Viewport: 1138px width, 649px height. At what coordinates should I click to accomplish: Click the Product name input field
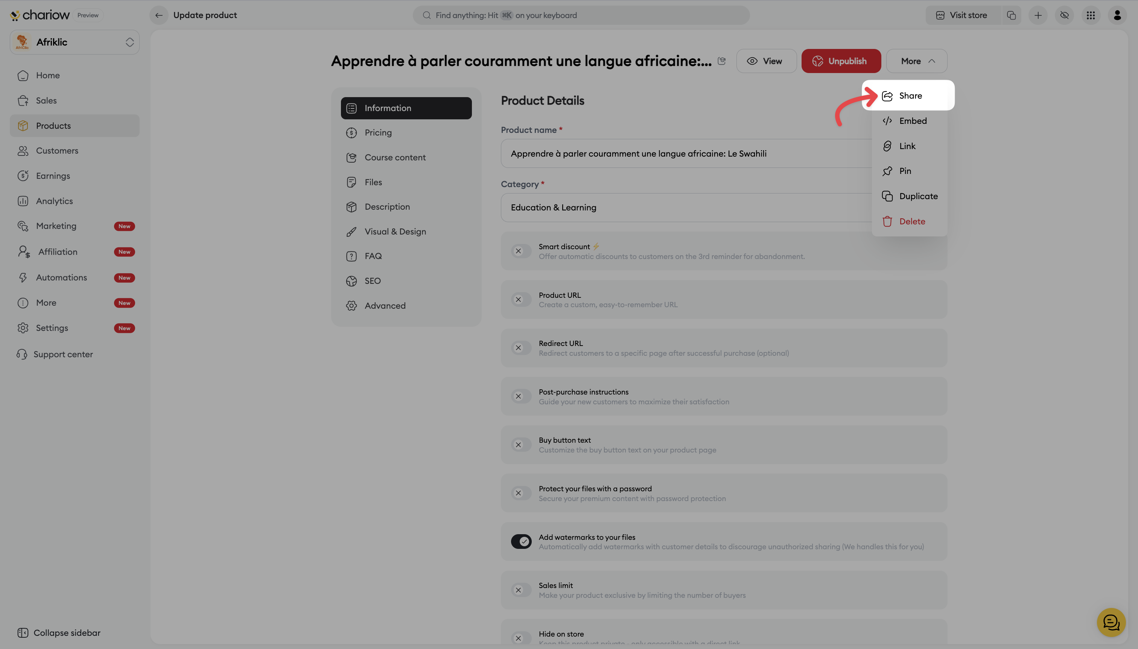pos(686,153)
